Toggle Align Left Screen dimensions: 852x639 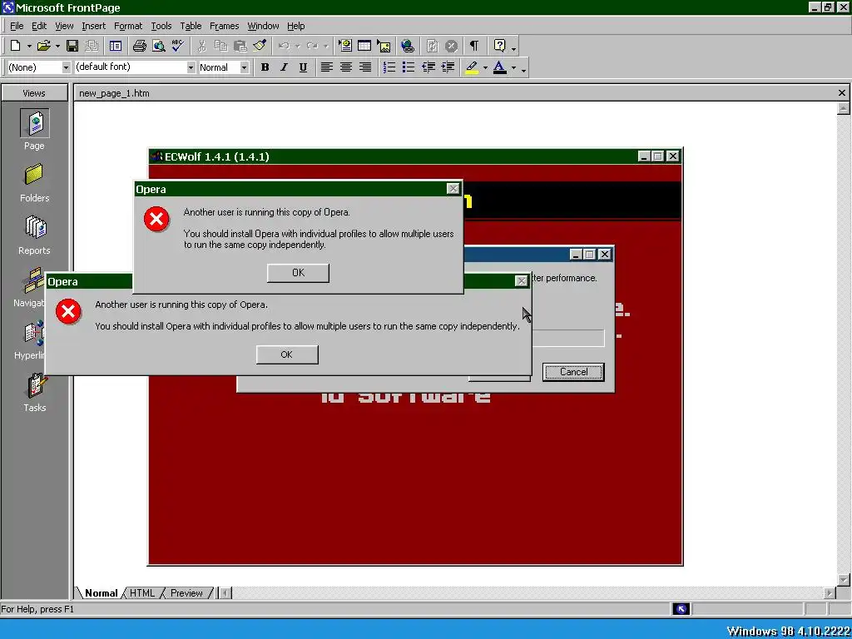[326, 67]
